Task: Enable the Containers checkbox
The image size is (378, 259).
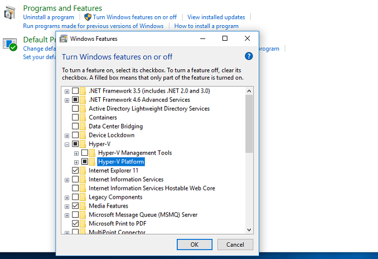Action: click(75, 117)
